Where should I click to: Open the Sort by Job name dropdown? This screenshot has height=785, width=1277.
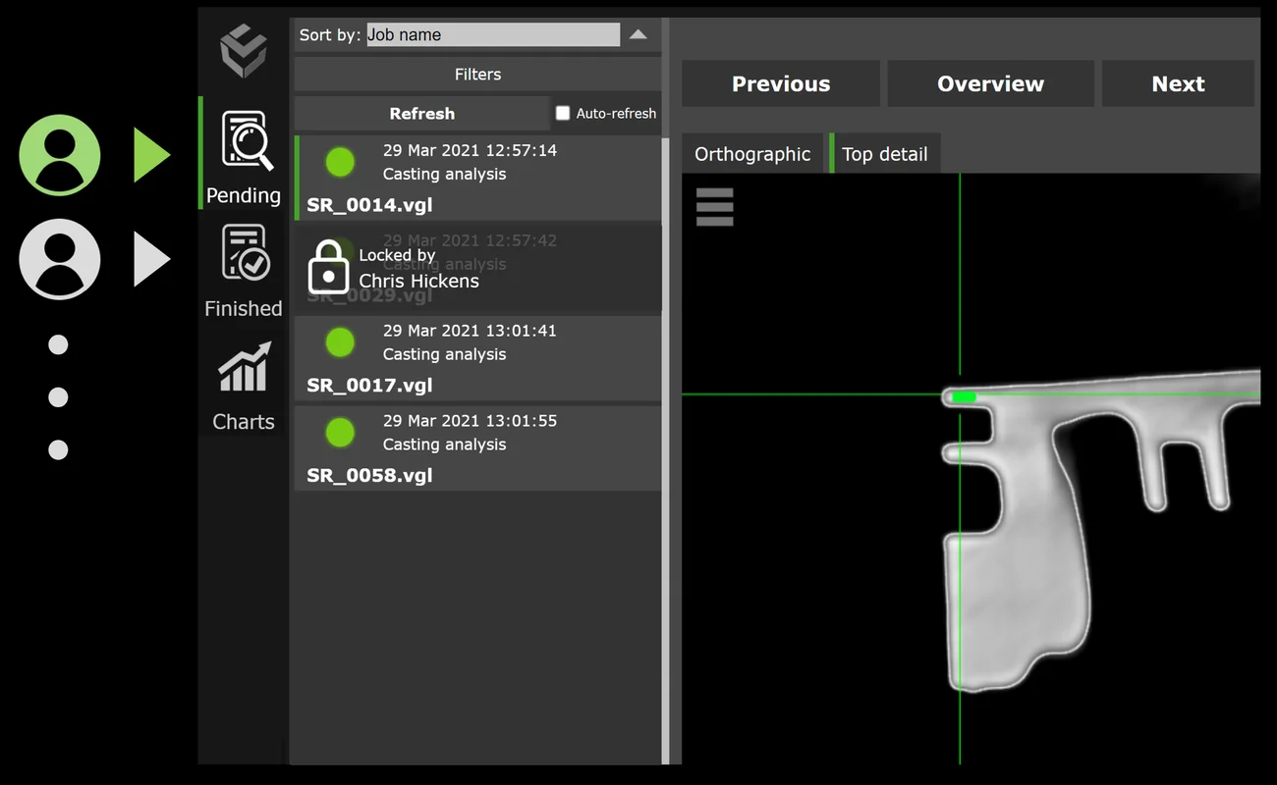point(493,34)
